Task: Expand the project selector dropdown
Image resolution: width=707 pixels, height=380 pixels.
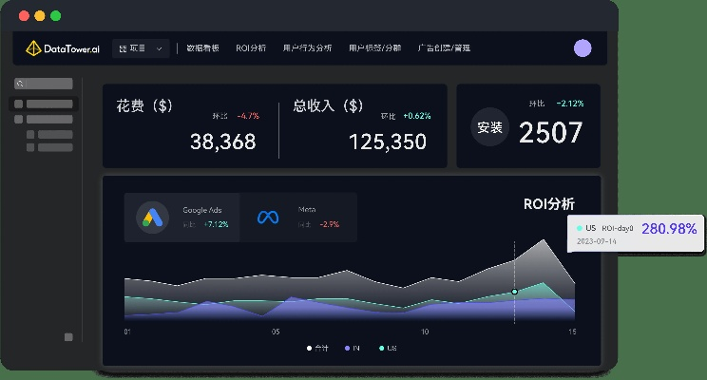Action: 159,47
